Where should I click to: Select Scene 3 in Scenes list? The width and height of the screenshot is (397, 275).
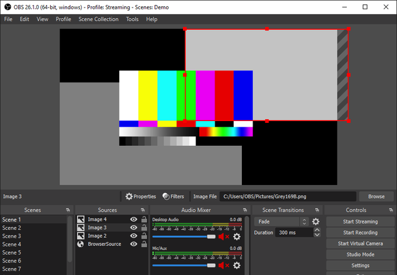pyautogui.click(x=34, y=236)
